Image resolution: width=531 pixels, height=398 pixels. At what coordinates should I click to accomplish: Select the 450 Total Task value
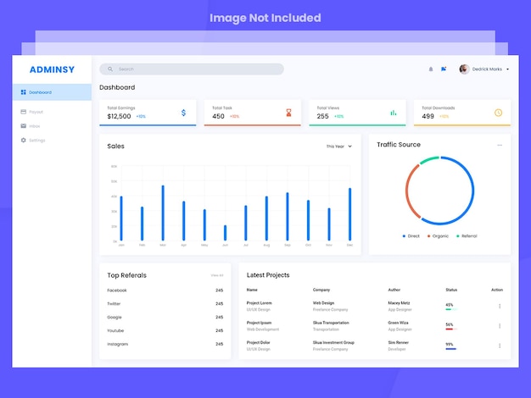point(219,116)
